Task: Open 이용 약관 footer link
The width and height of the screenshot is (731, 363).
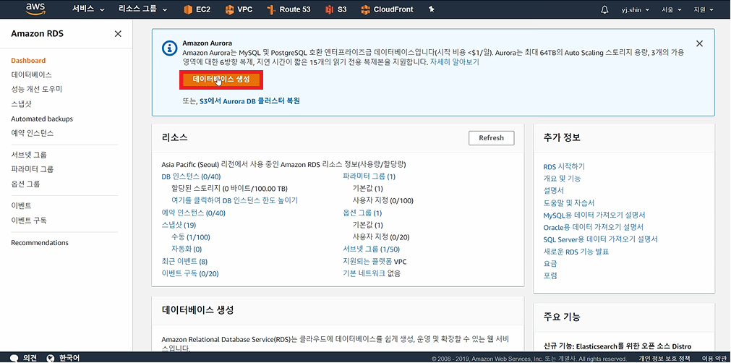Action: click(x=714, y=359)
